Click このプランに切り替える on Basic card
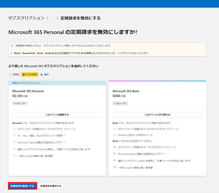The image size is (219, 193). pos(157,115)
